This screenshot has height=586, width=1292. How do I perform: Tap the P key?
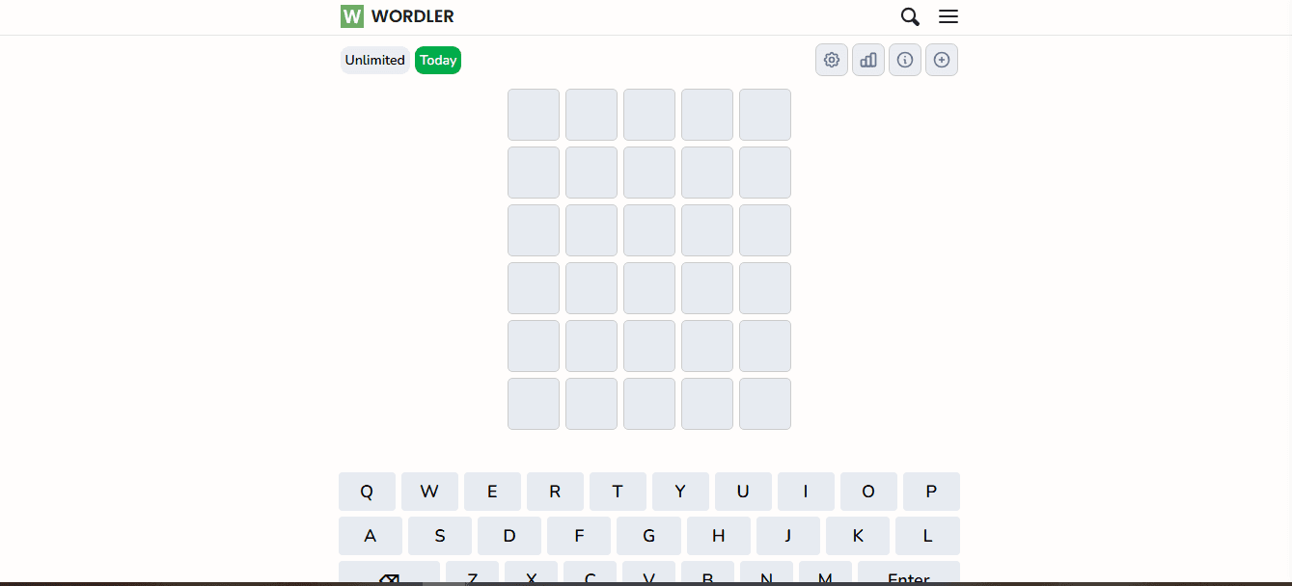click(931, 492)
